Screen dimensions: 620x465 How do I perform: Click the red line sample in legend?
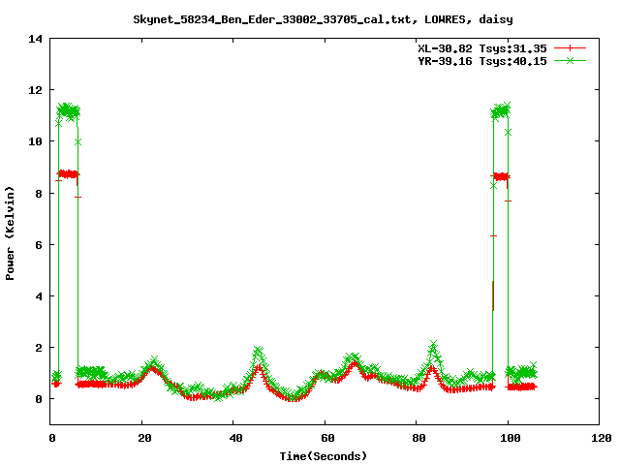(x=570, y=48)
